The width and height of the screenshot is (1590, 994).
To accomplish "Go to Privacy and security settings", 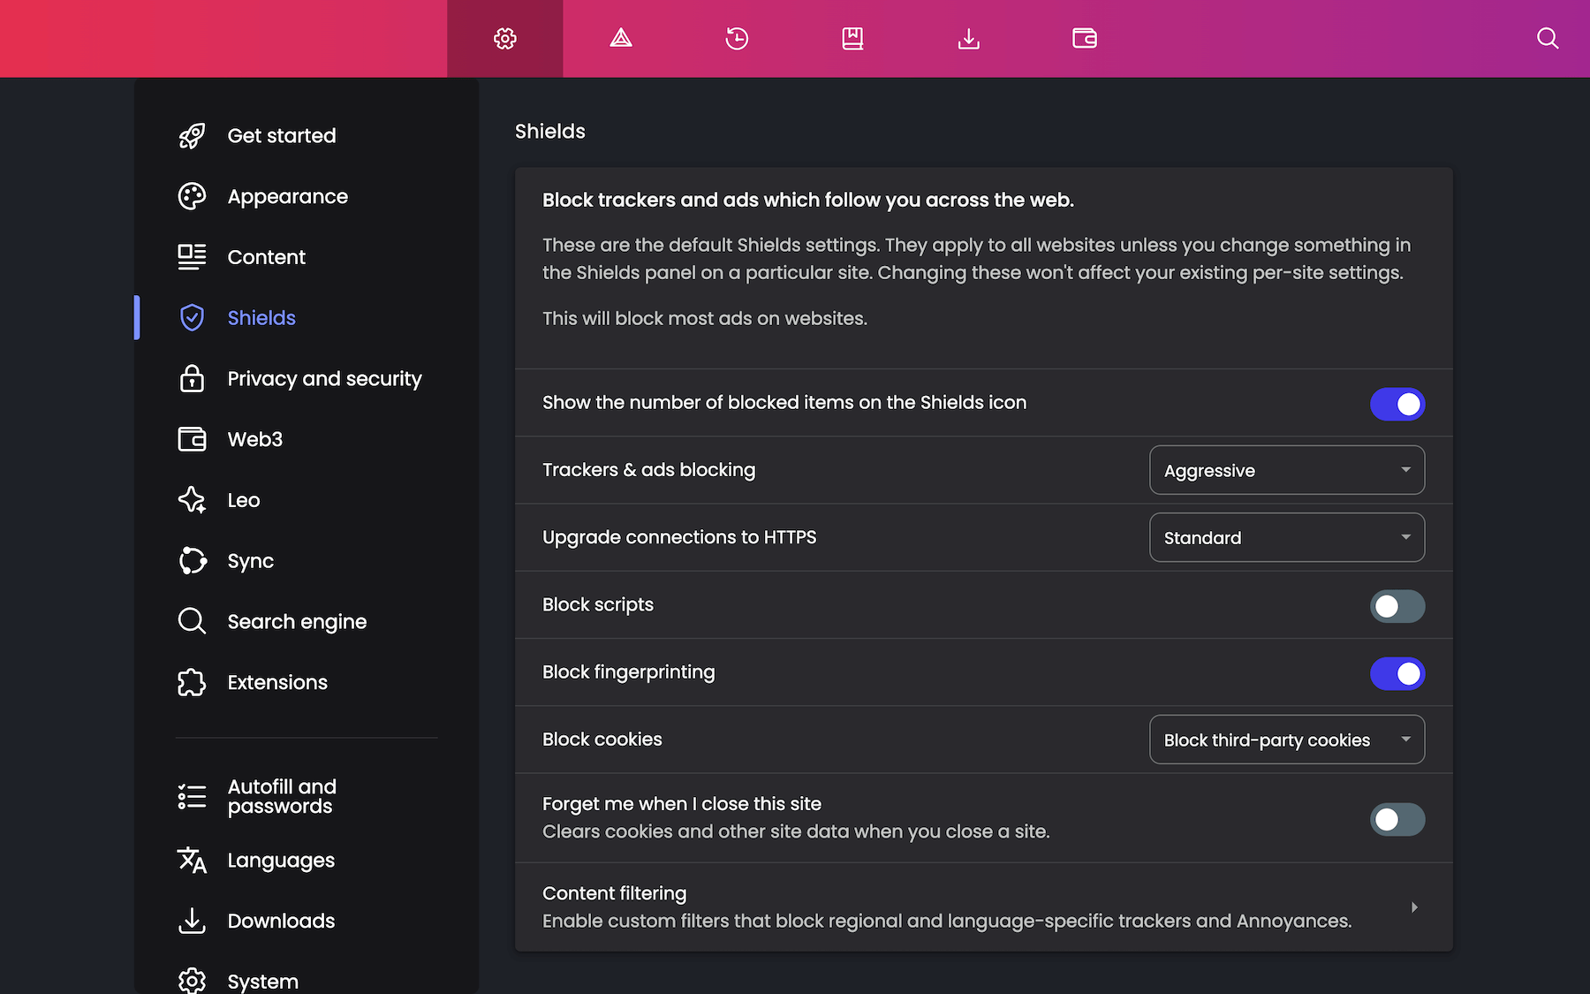I will (324, 378).
